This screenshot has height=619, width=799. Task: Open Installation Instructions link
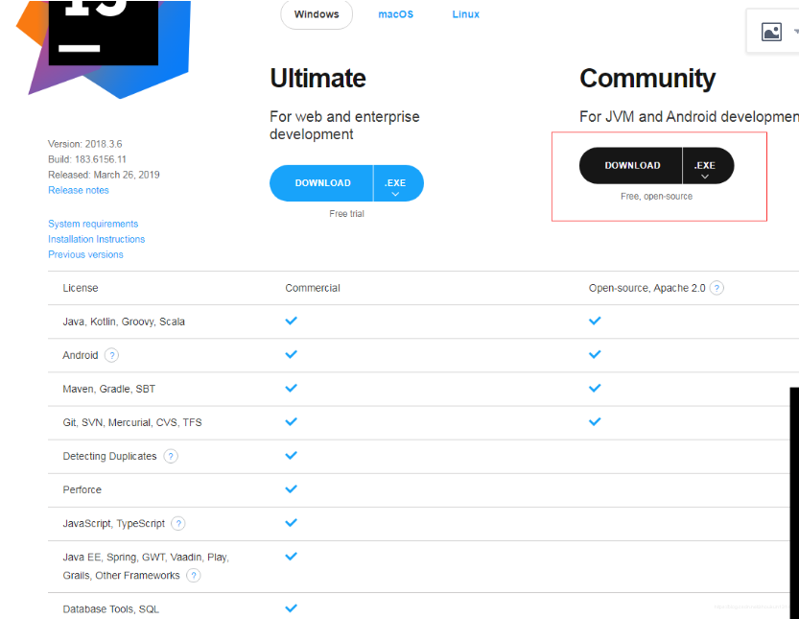(x=96, y=239)
